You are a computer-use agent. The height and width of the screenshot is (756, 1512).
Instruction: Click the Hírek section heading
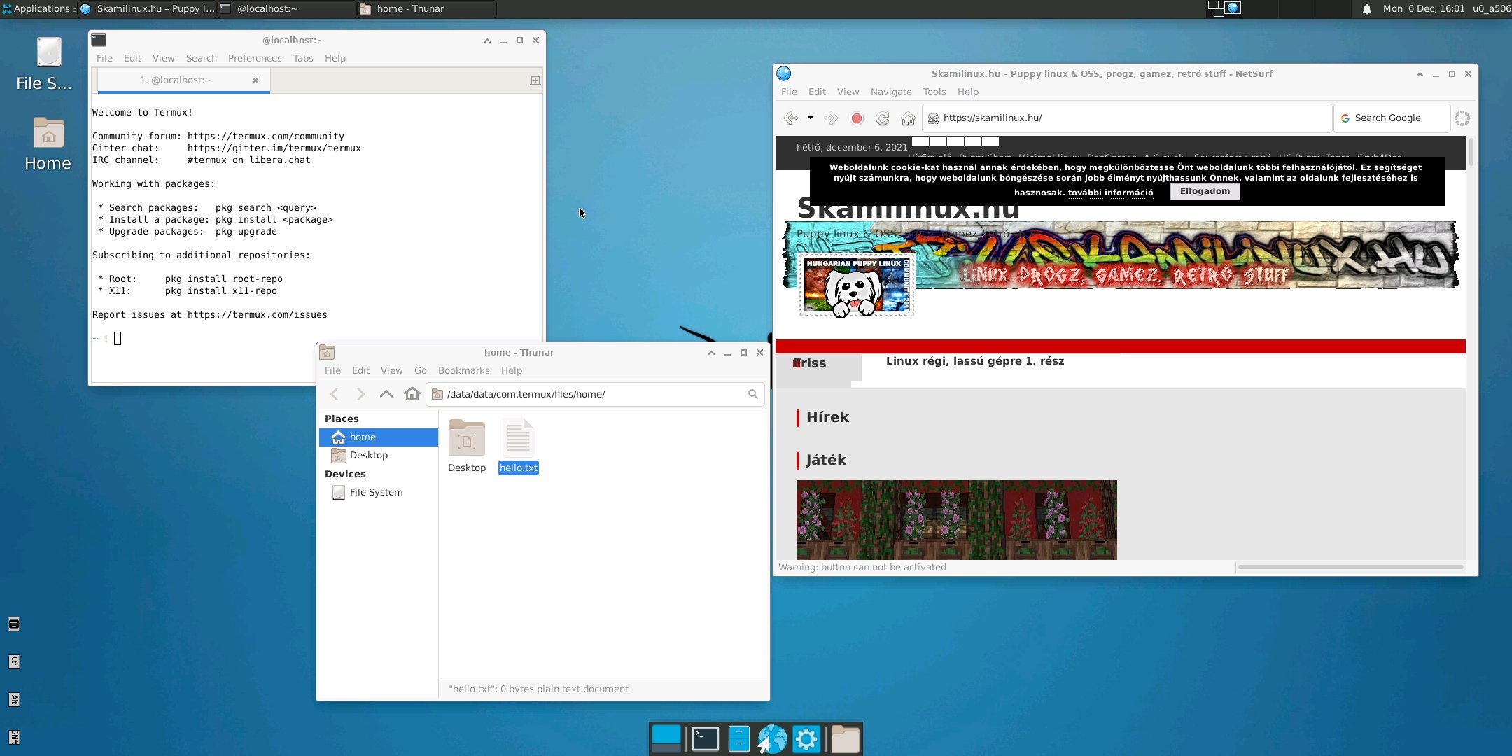click(x=827, y=417)
